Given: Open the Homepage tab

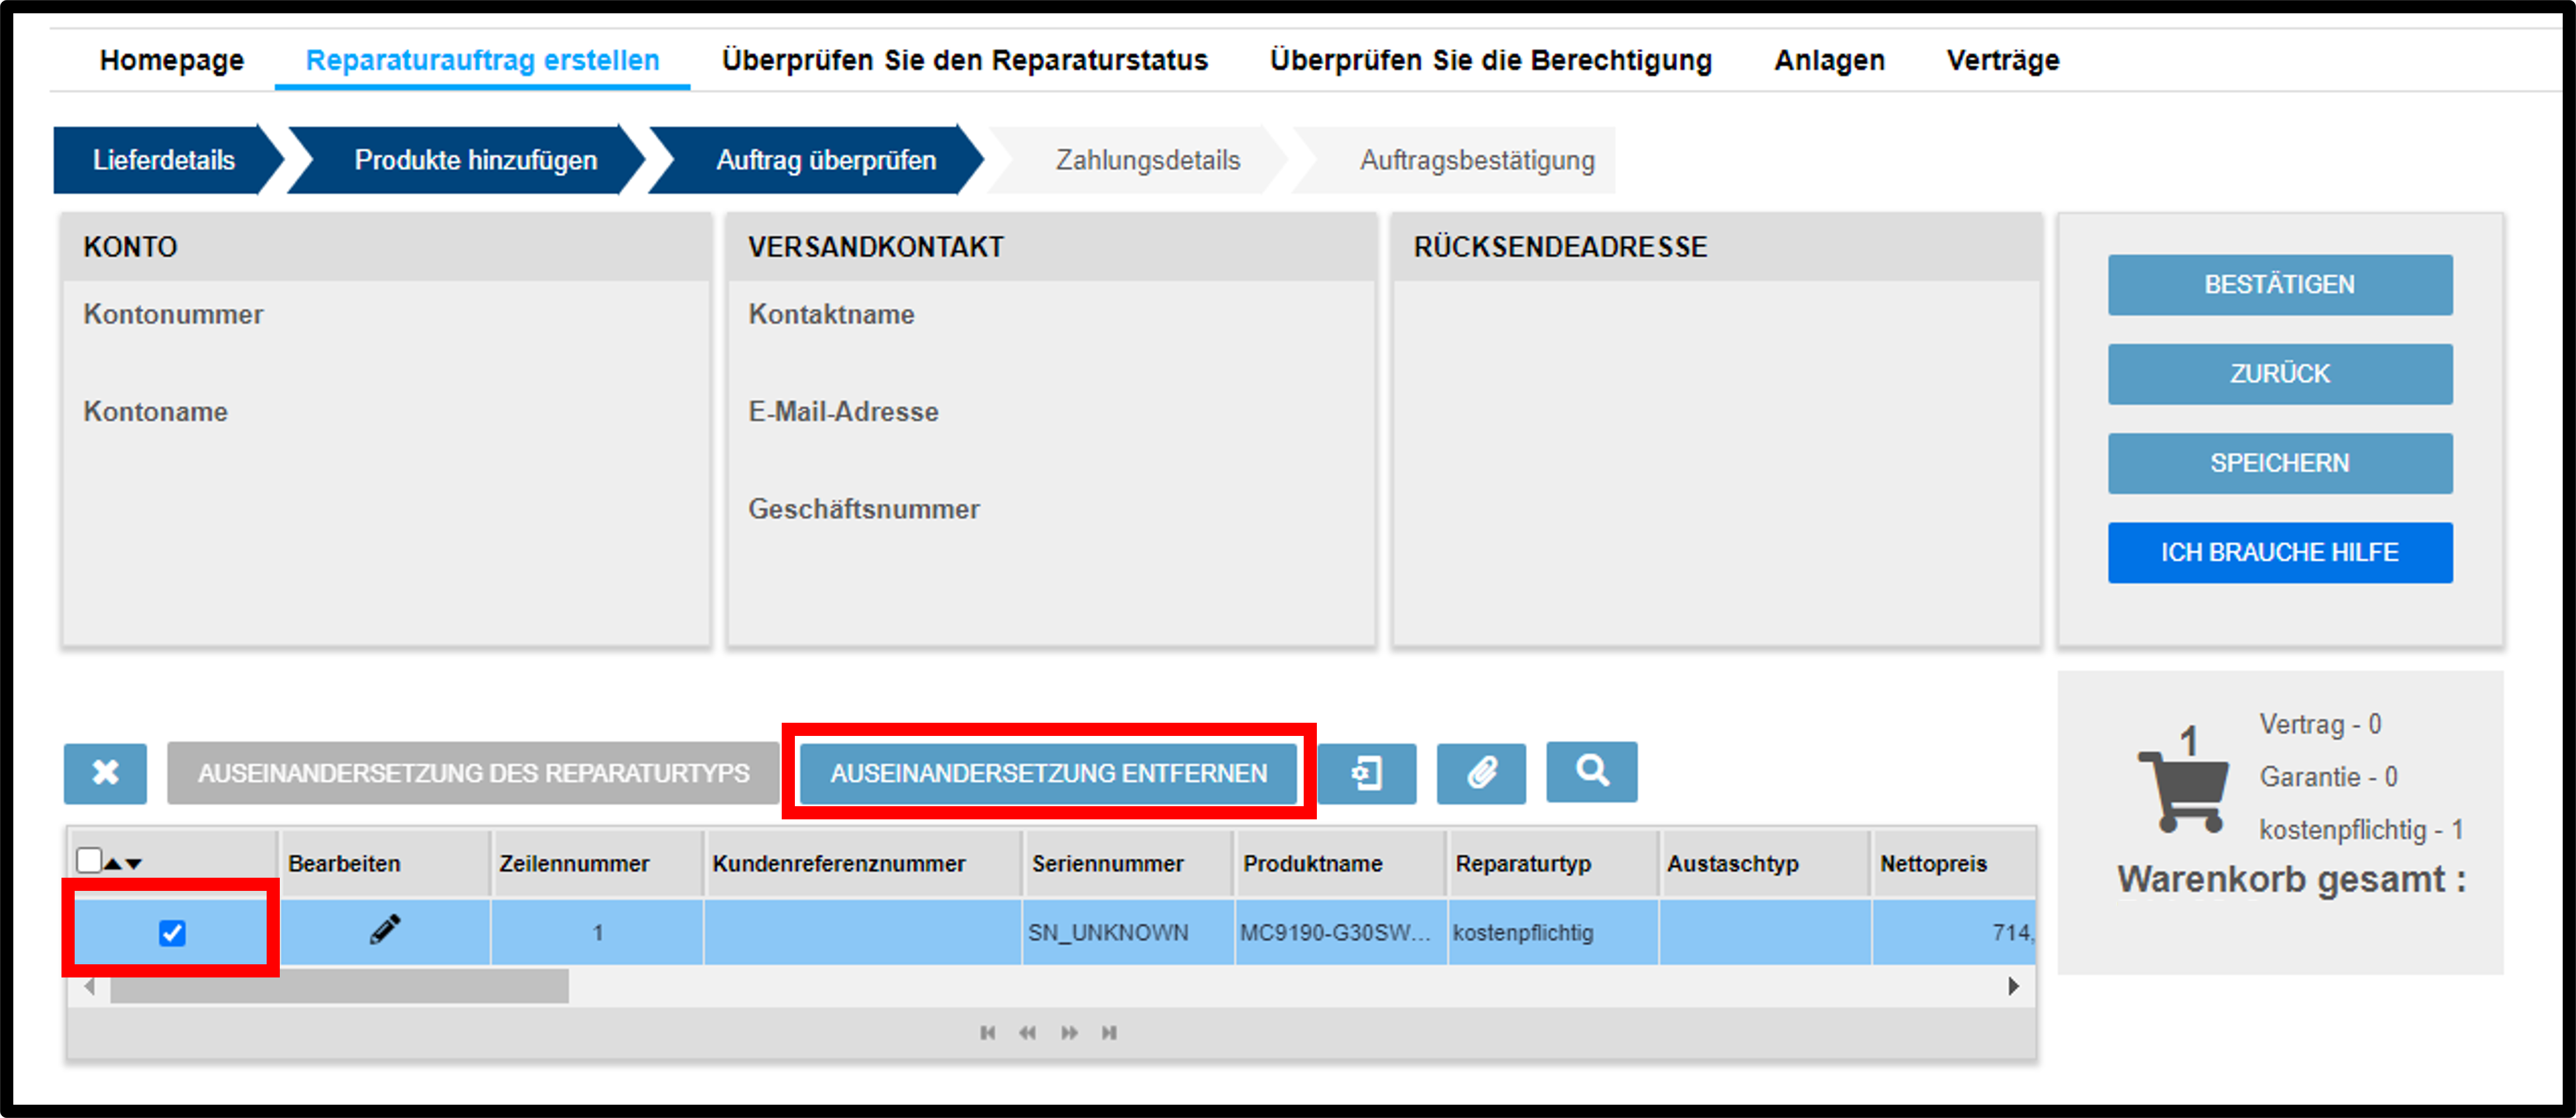Looking at the screenshot, I should (x=172, y=60).
